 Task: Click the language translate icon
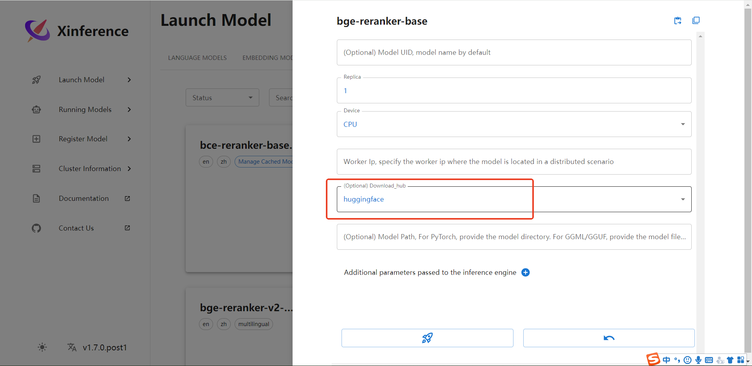click(72, 347)
